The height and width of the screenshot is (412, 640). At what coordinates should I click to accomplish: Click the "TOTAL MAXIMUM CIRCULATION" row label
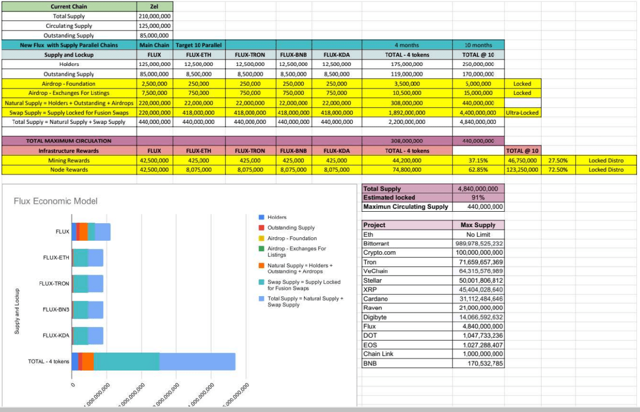(69, 141)
